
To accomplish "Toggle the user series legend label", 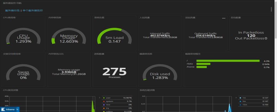I will point(108,98).
